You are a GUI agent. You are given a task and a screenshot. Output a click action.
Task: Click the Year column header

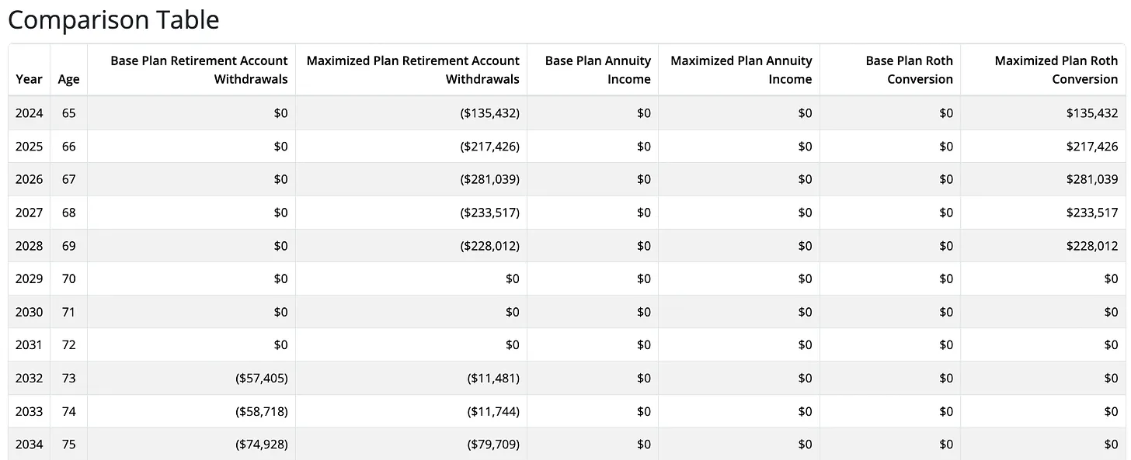click(x=29, y=79)
